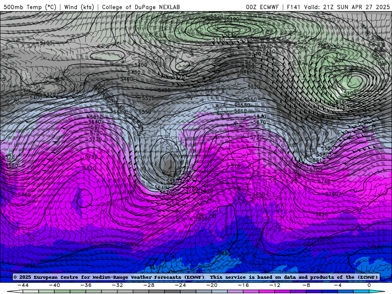This screenshot has height=294, width=392.
Task: Click the "Wind (kts)" header label
Action: coord(79,7)
